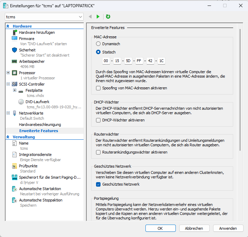248x237 pixels.
Task: Expand the Prozessor tree node
Action: pyautogui.click(x=8, y=73)
